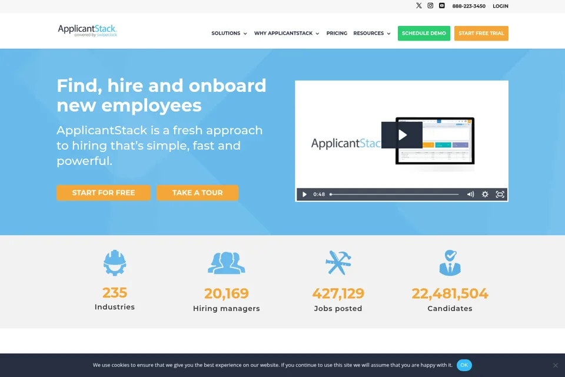This screenshot has width=565, height=377.
Task: Dismiss cookie banner with the X icon
Action: [x=556, y=365]
